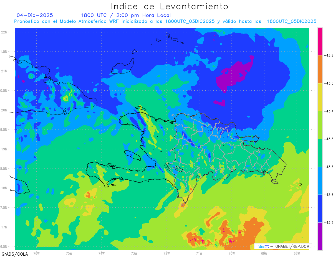Click the 'Indice de Levantamiento' map title

click(170, 6)
